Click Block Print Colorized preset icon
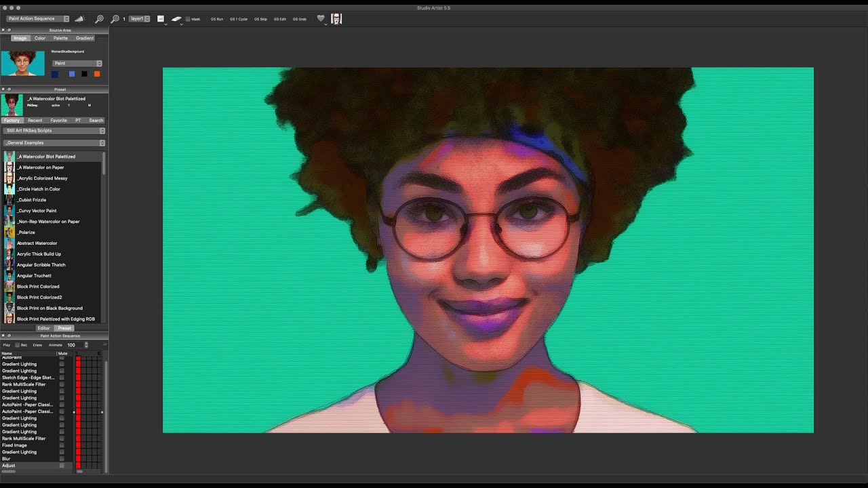 (9, 287)
